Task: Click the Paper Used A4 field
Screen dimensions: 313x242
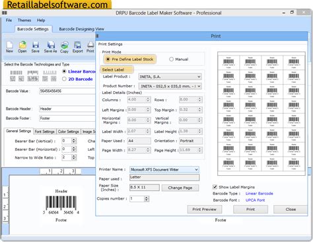Action: [139, 141]
